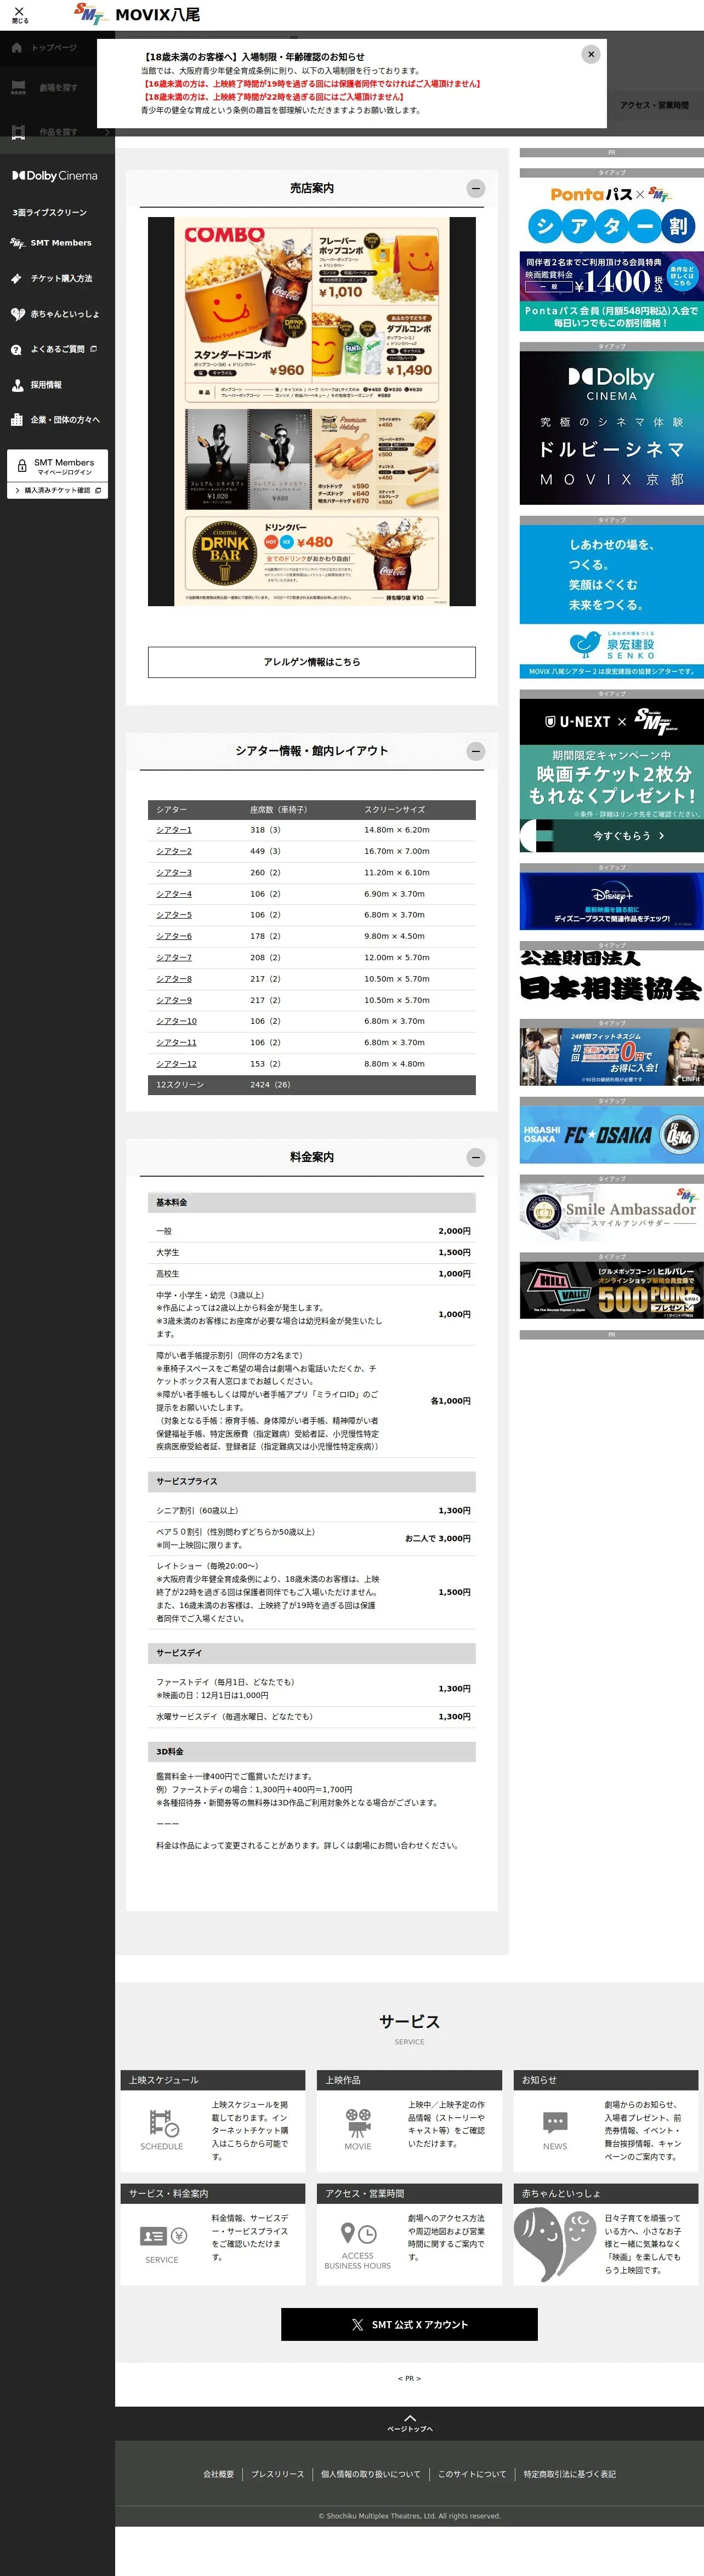Open シアター2 layout link

pos(174,851)
